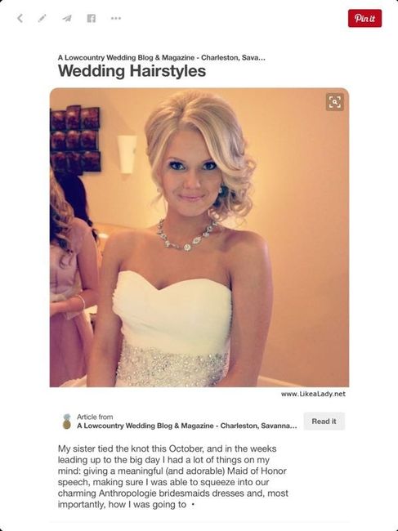This screenshot has width=398, height=531.
Task: Open the Lowcountry Wedding article source link
Action: click(187, 426)
